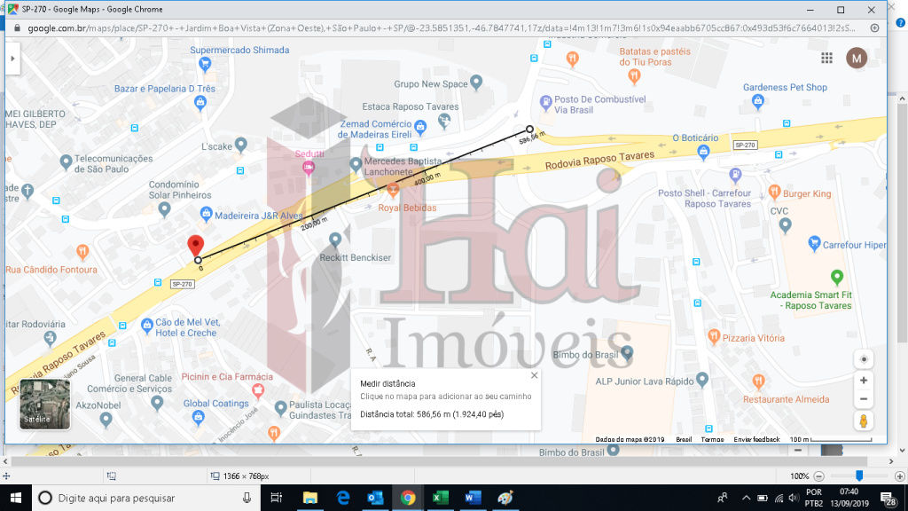The width and height of the screenshot is (908, 511).
Task: Open Reckitt Benckiser place pin
Action: [x=334, y=240]
